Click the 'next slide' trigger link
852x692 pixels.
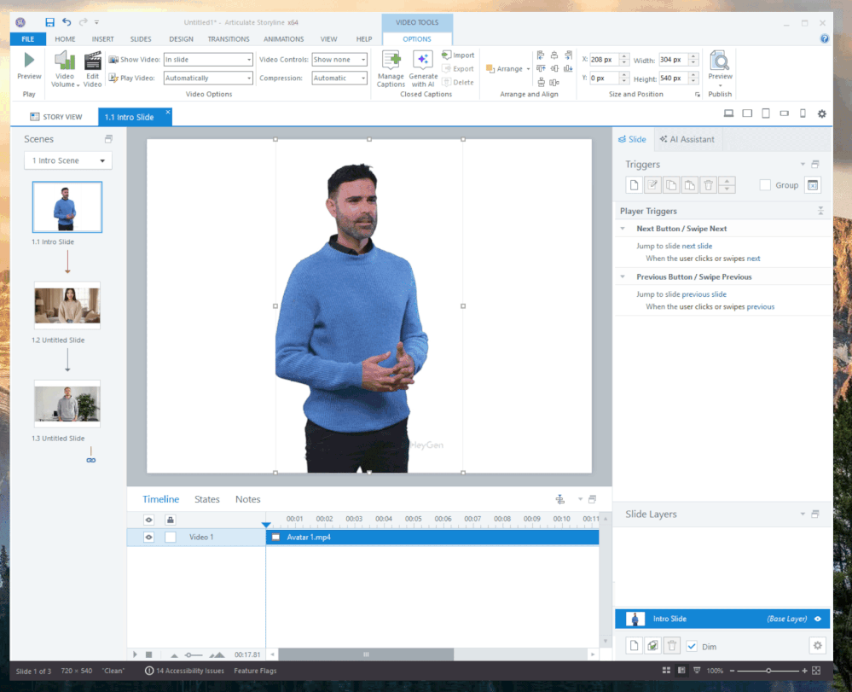697,246
